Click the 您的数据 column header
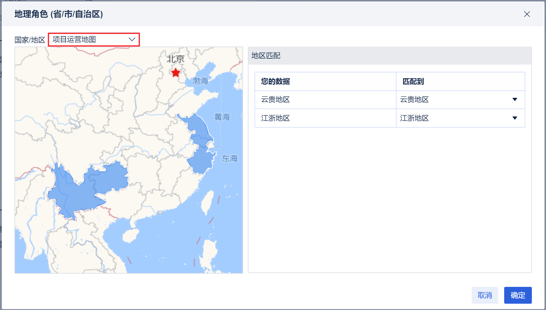546x310 pixels. (x=325, y=81)
